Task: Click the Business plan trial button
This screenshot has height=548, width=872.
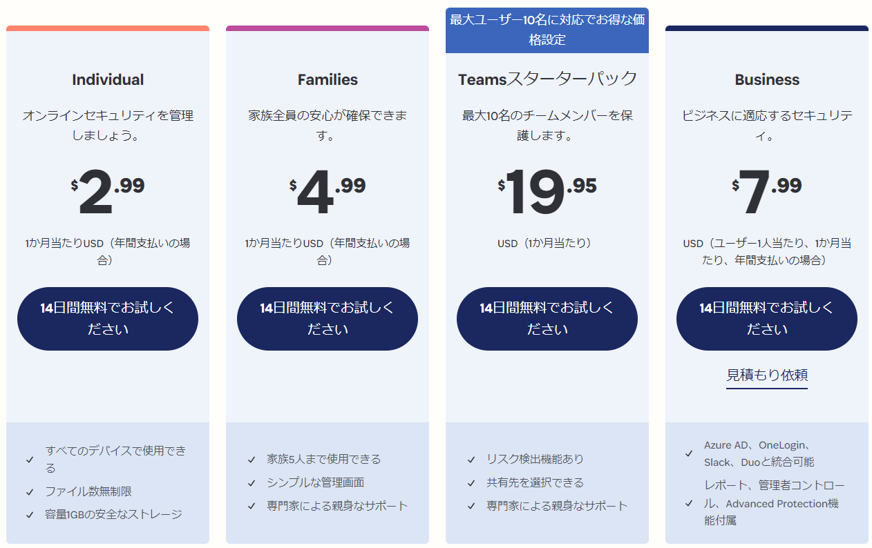Action: click(766, 318)
